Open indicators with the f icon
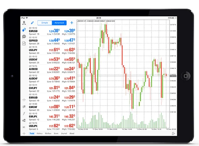 click(24, 113)
